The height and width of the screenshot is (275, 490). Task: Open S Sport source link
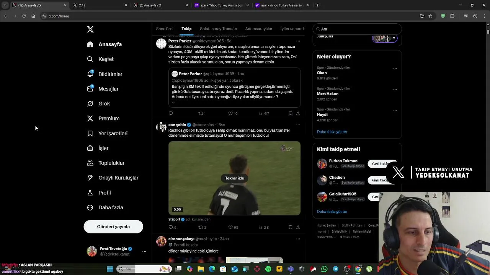[x=174, y=220]
